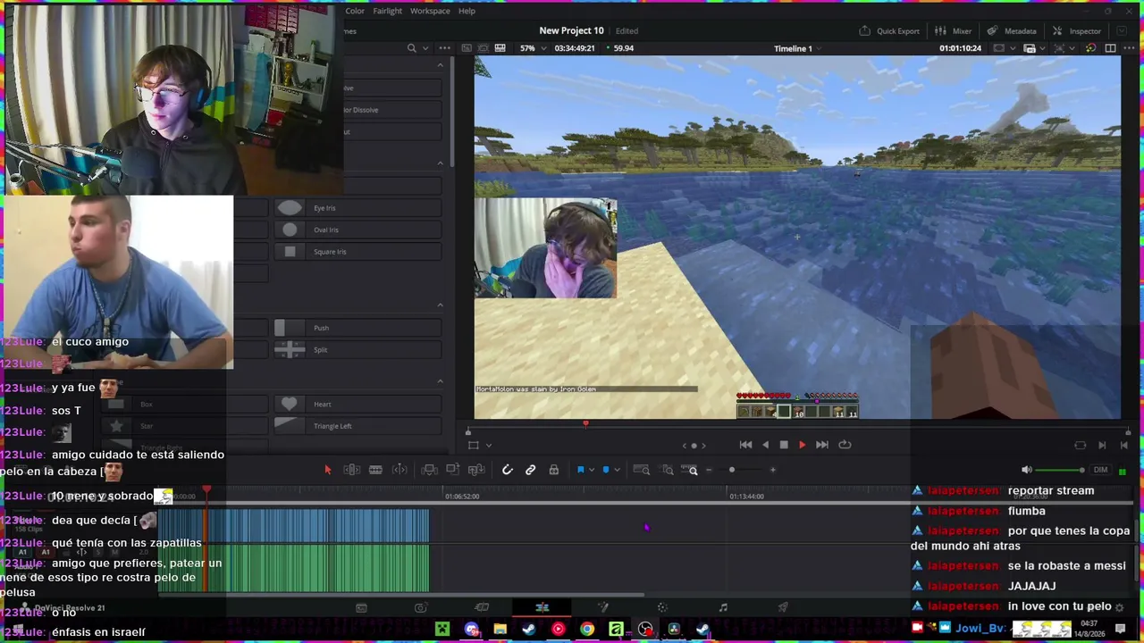Screen dimensions: 1144x643
Task: Collapse the Motion transitions section arrow
Action: [x=440, y=305]
